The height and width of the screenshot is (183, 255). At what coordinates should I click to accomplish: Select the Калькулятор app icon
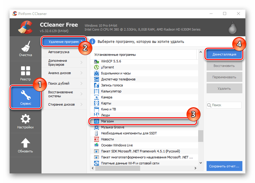(x=97, y=91)
